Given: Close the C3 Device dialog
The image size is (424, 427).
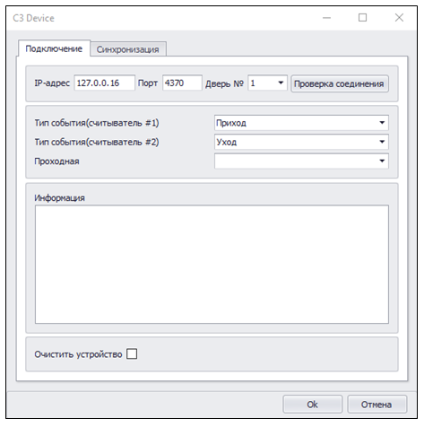Looking at the screenshot, I should pos(399,18).
